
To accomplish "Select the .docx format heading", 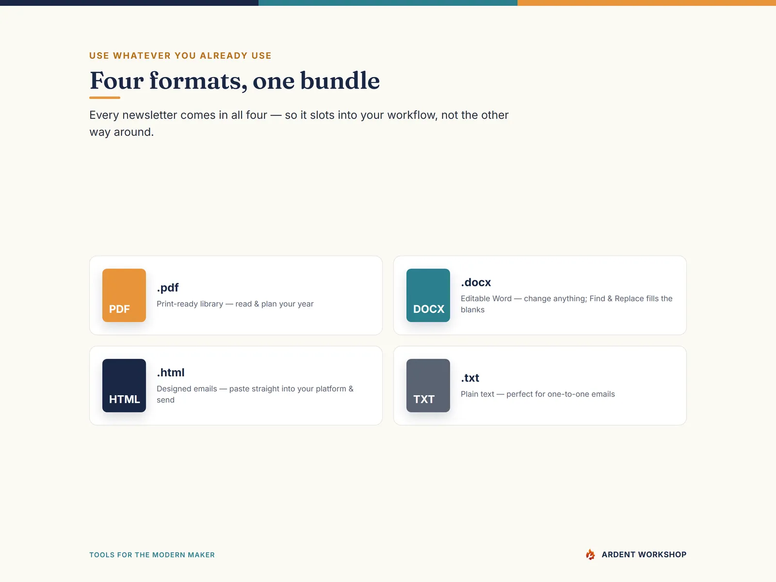I will [x=476, y=282].
